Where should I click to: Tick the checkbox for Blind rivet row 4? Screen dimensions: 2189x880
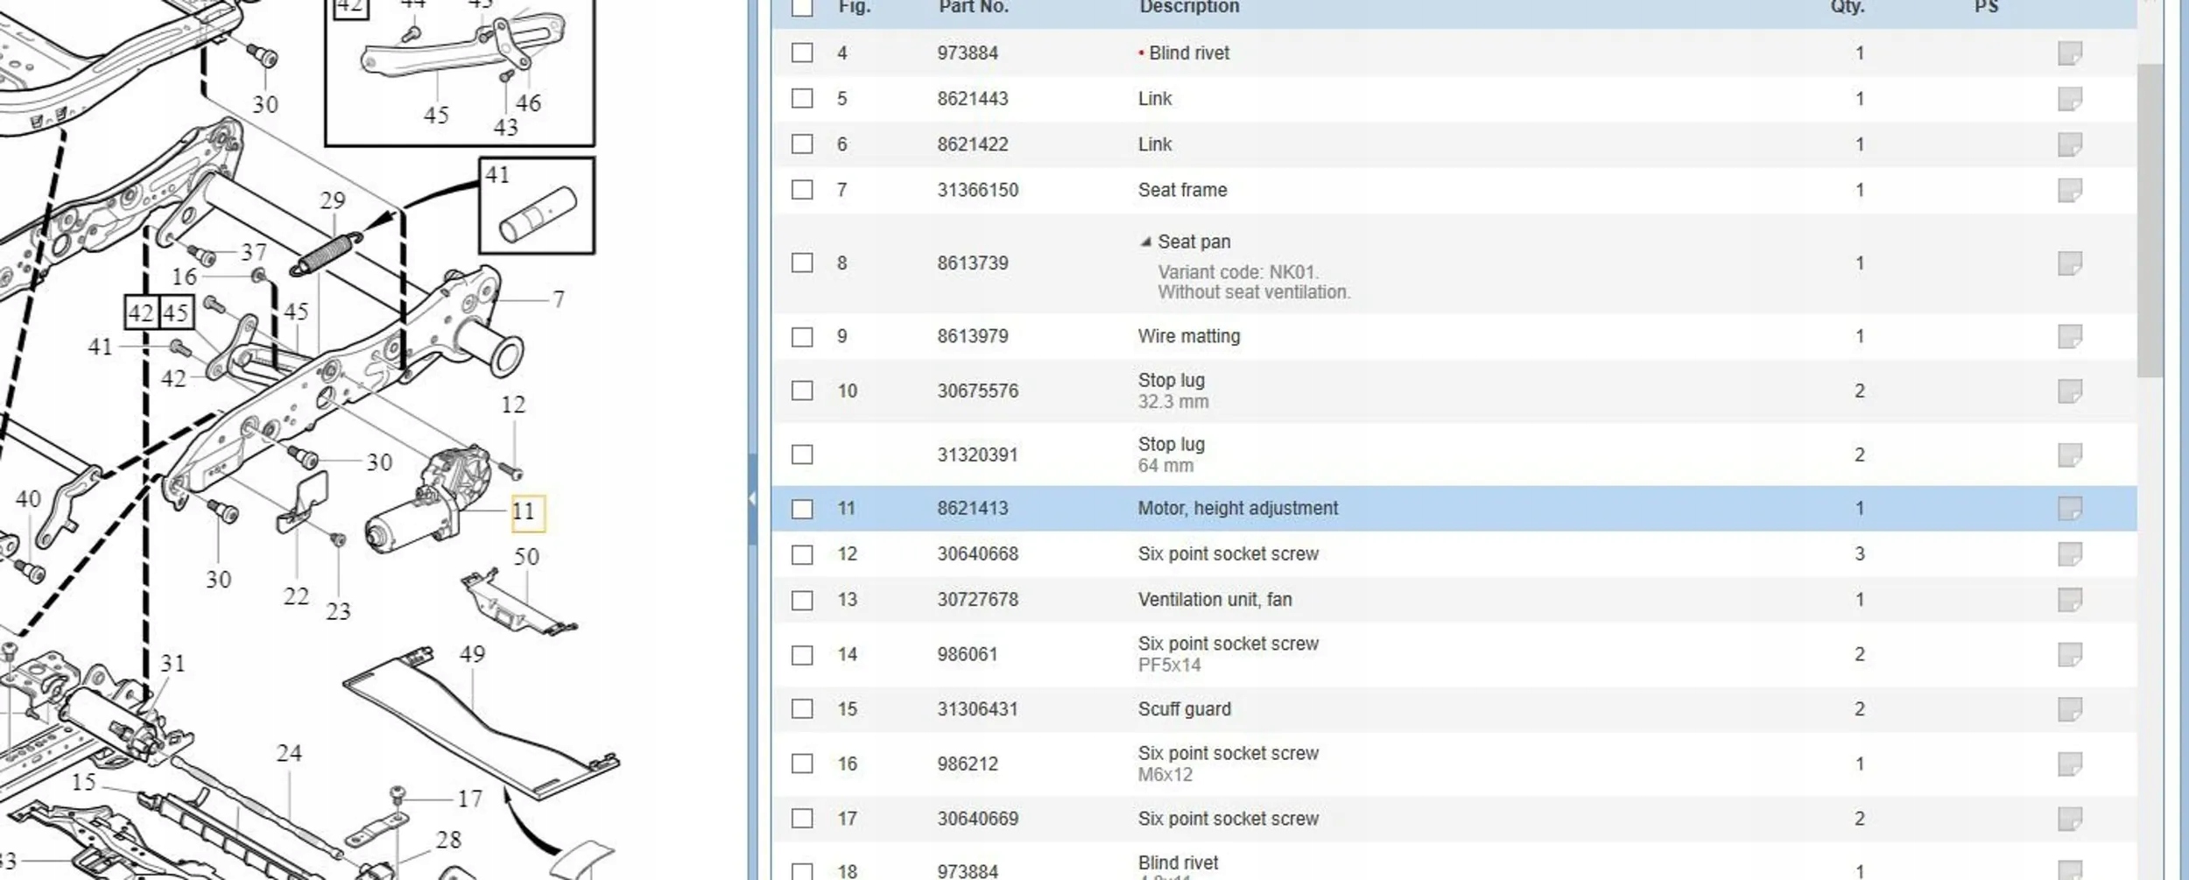[802, 53]
